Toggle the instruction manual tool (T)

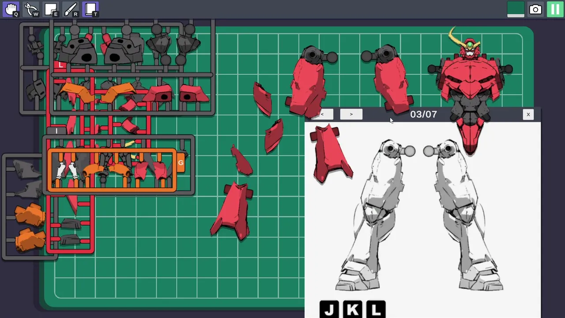tap(90, 9)
